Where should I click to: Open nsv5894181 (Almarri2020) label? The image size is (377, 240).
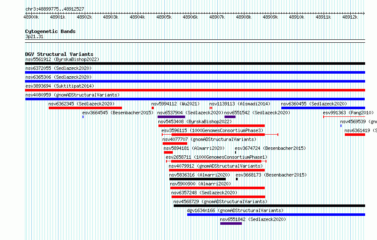(x=194, y=148)
